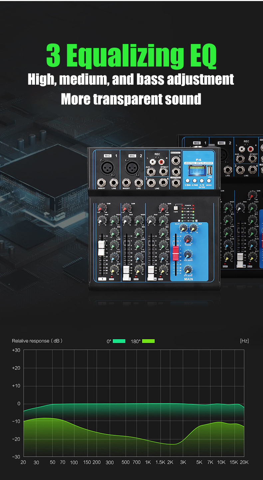Click channel 3/4 HIGH EQ knob
The image size is (263, 480).
pyautogui.click(x=163, y=220)
